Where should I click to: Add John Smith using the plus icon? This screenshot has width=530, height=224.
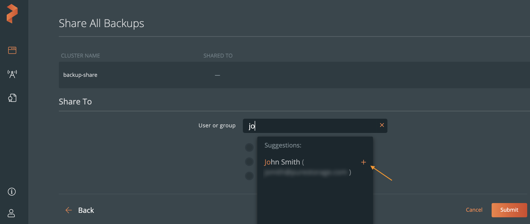363,162
